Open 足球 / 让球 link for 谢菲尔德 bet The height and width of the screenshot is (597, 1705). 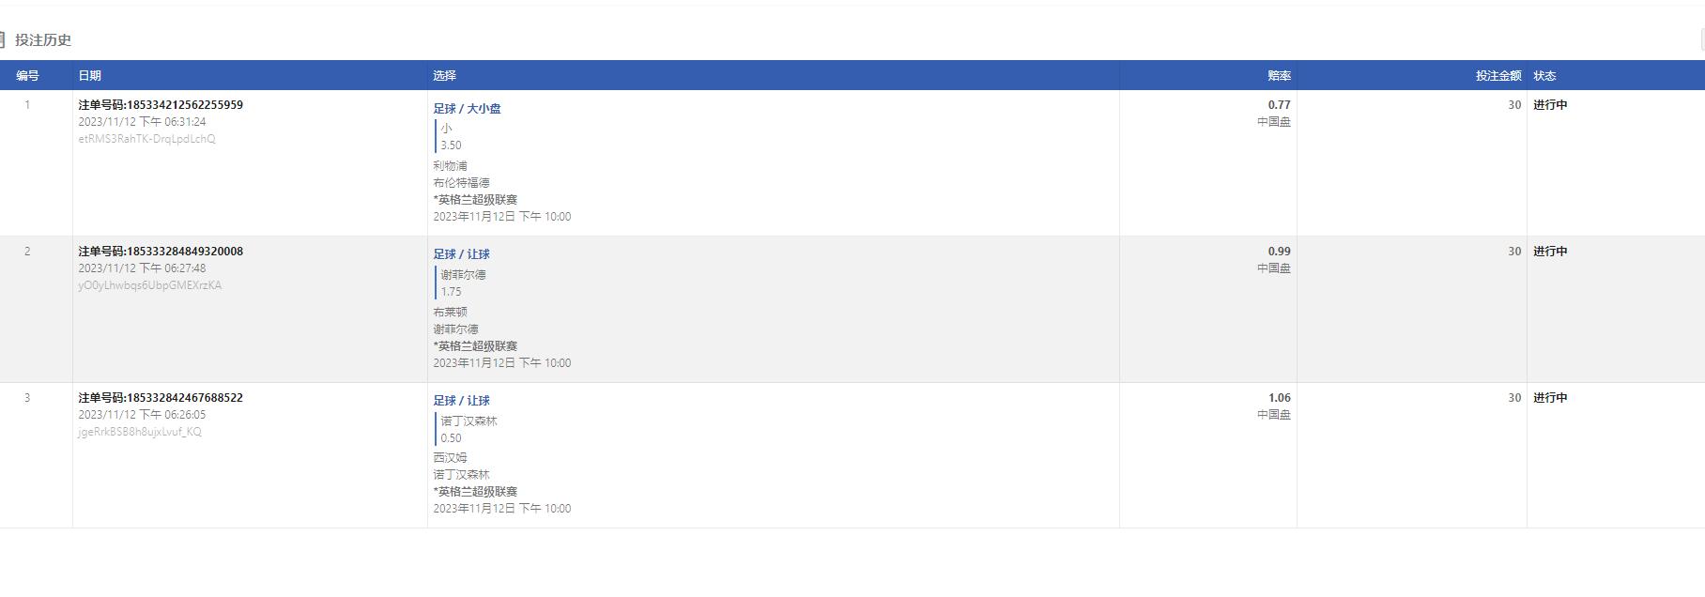(x=461, y=254)
